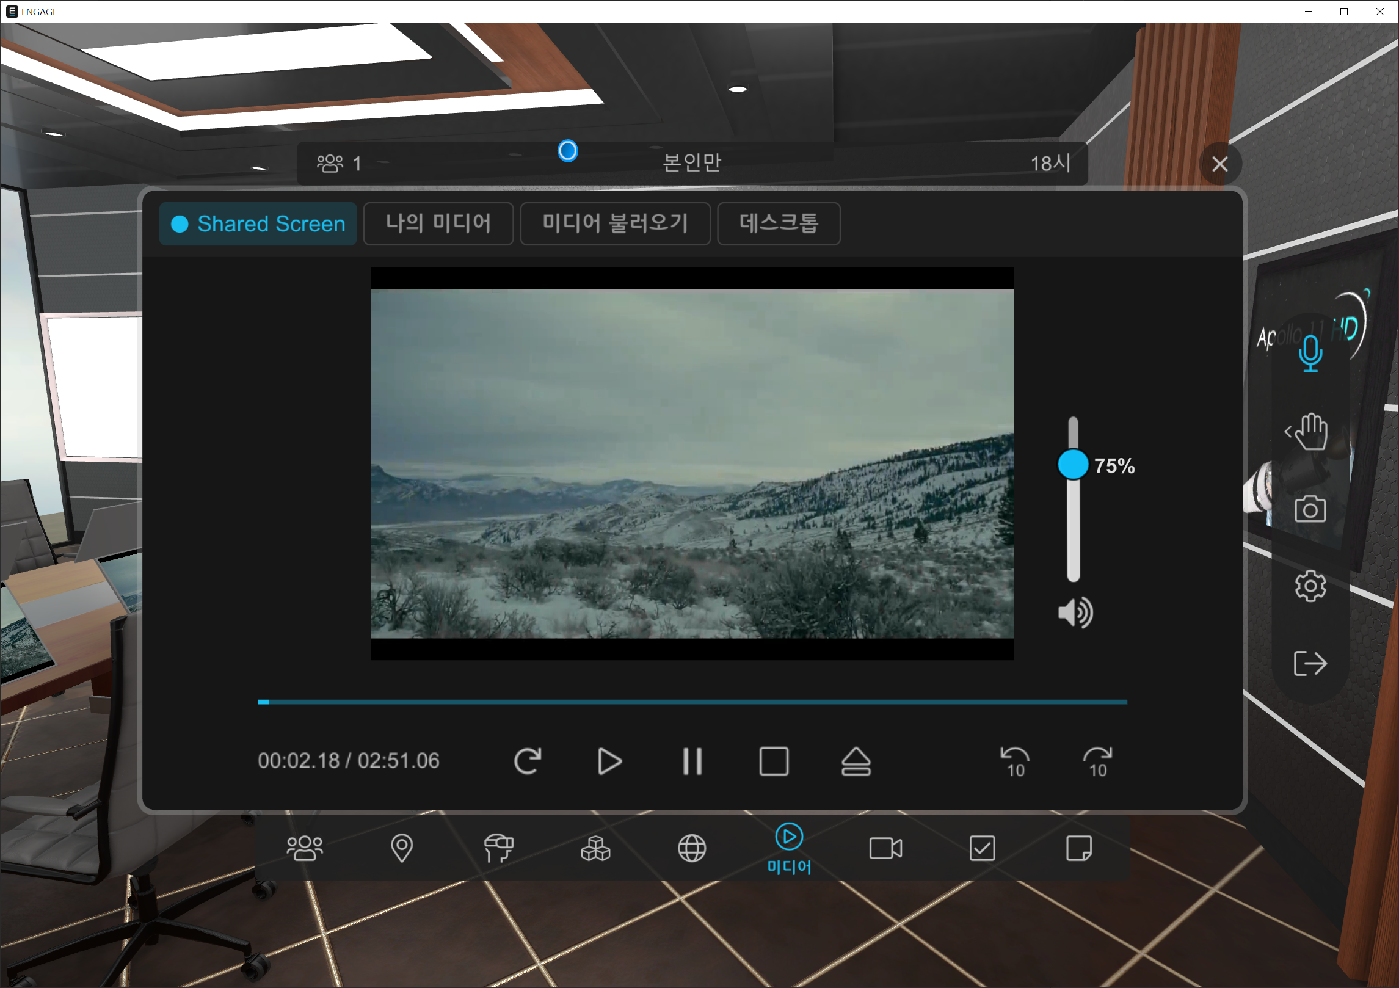
Task: Restart the video with the reload icon
Action: click(528, 761)
